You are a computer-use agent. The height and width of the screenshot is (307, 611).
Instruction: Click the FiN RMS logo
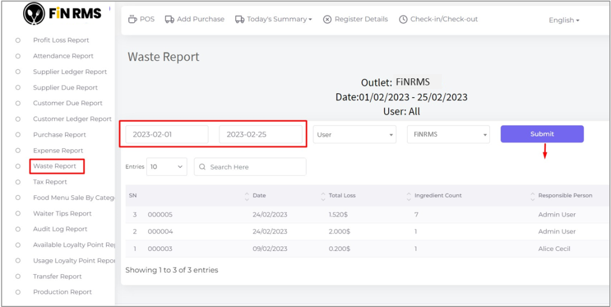click(63, 13)
